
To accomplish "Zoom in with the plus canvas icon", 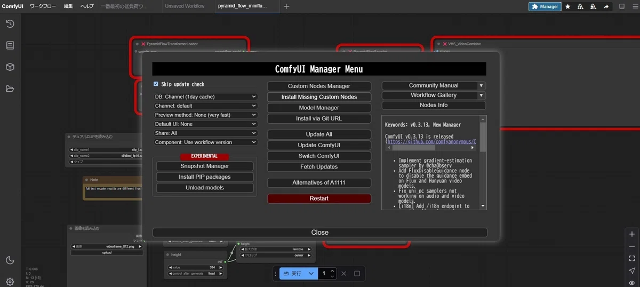I will tap(632, 234).
